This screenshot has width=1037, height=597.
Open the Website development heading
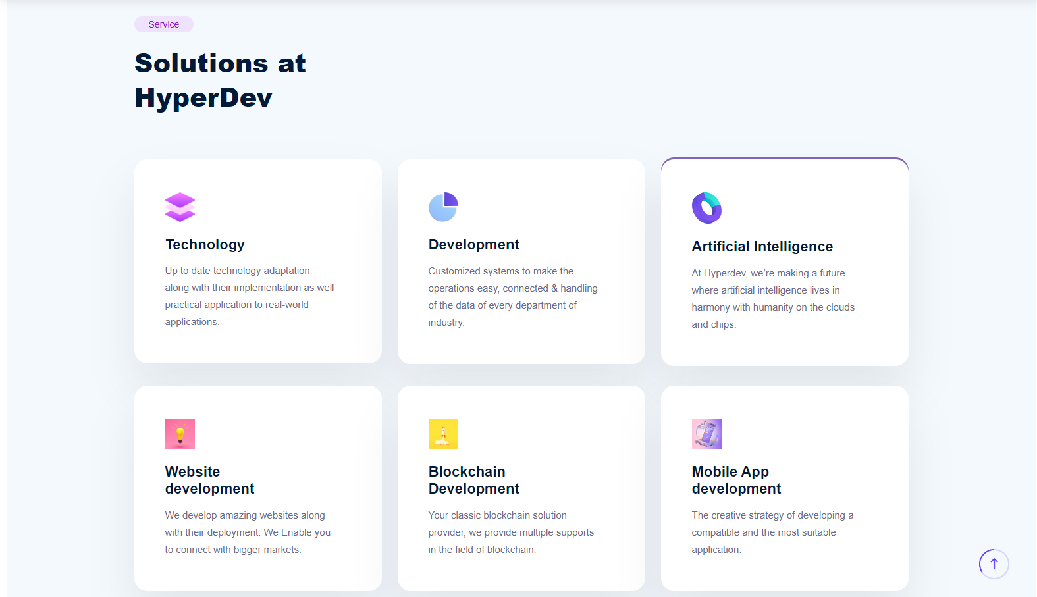[209, 480]
